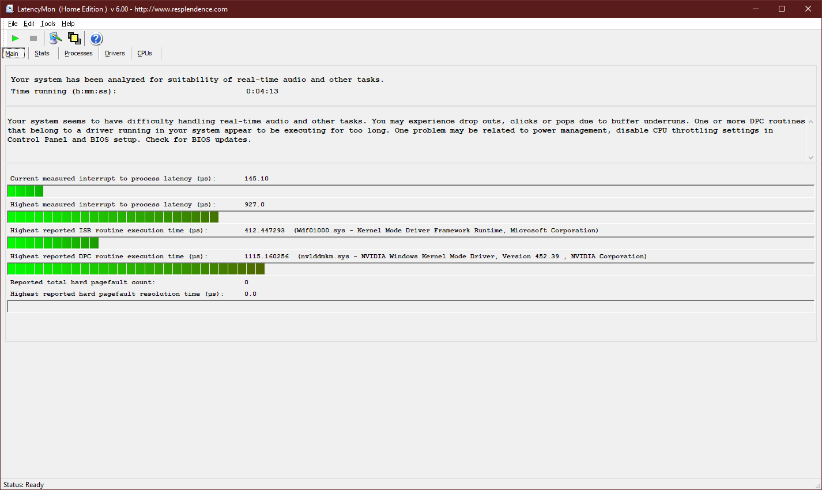Click the LatencyMon app icon in title bar
Viewport: 822px width, 490px height.
9,9
